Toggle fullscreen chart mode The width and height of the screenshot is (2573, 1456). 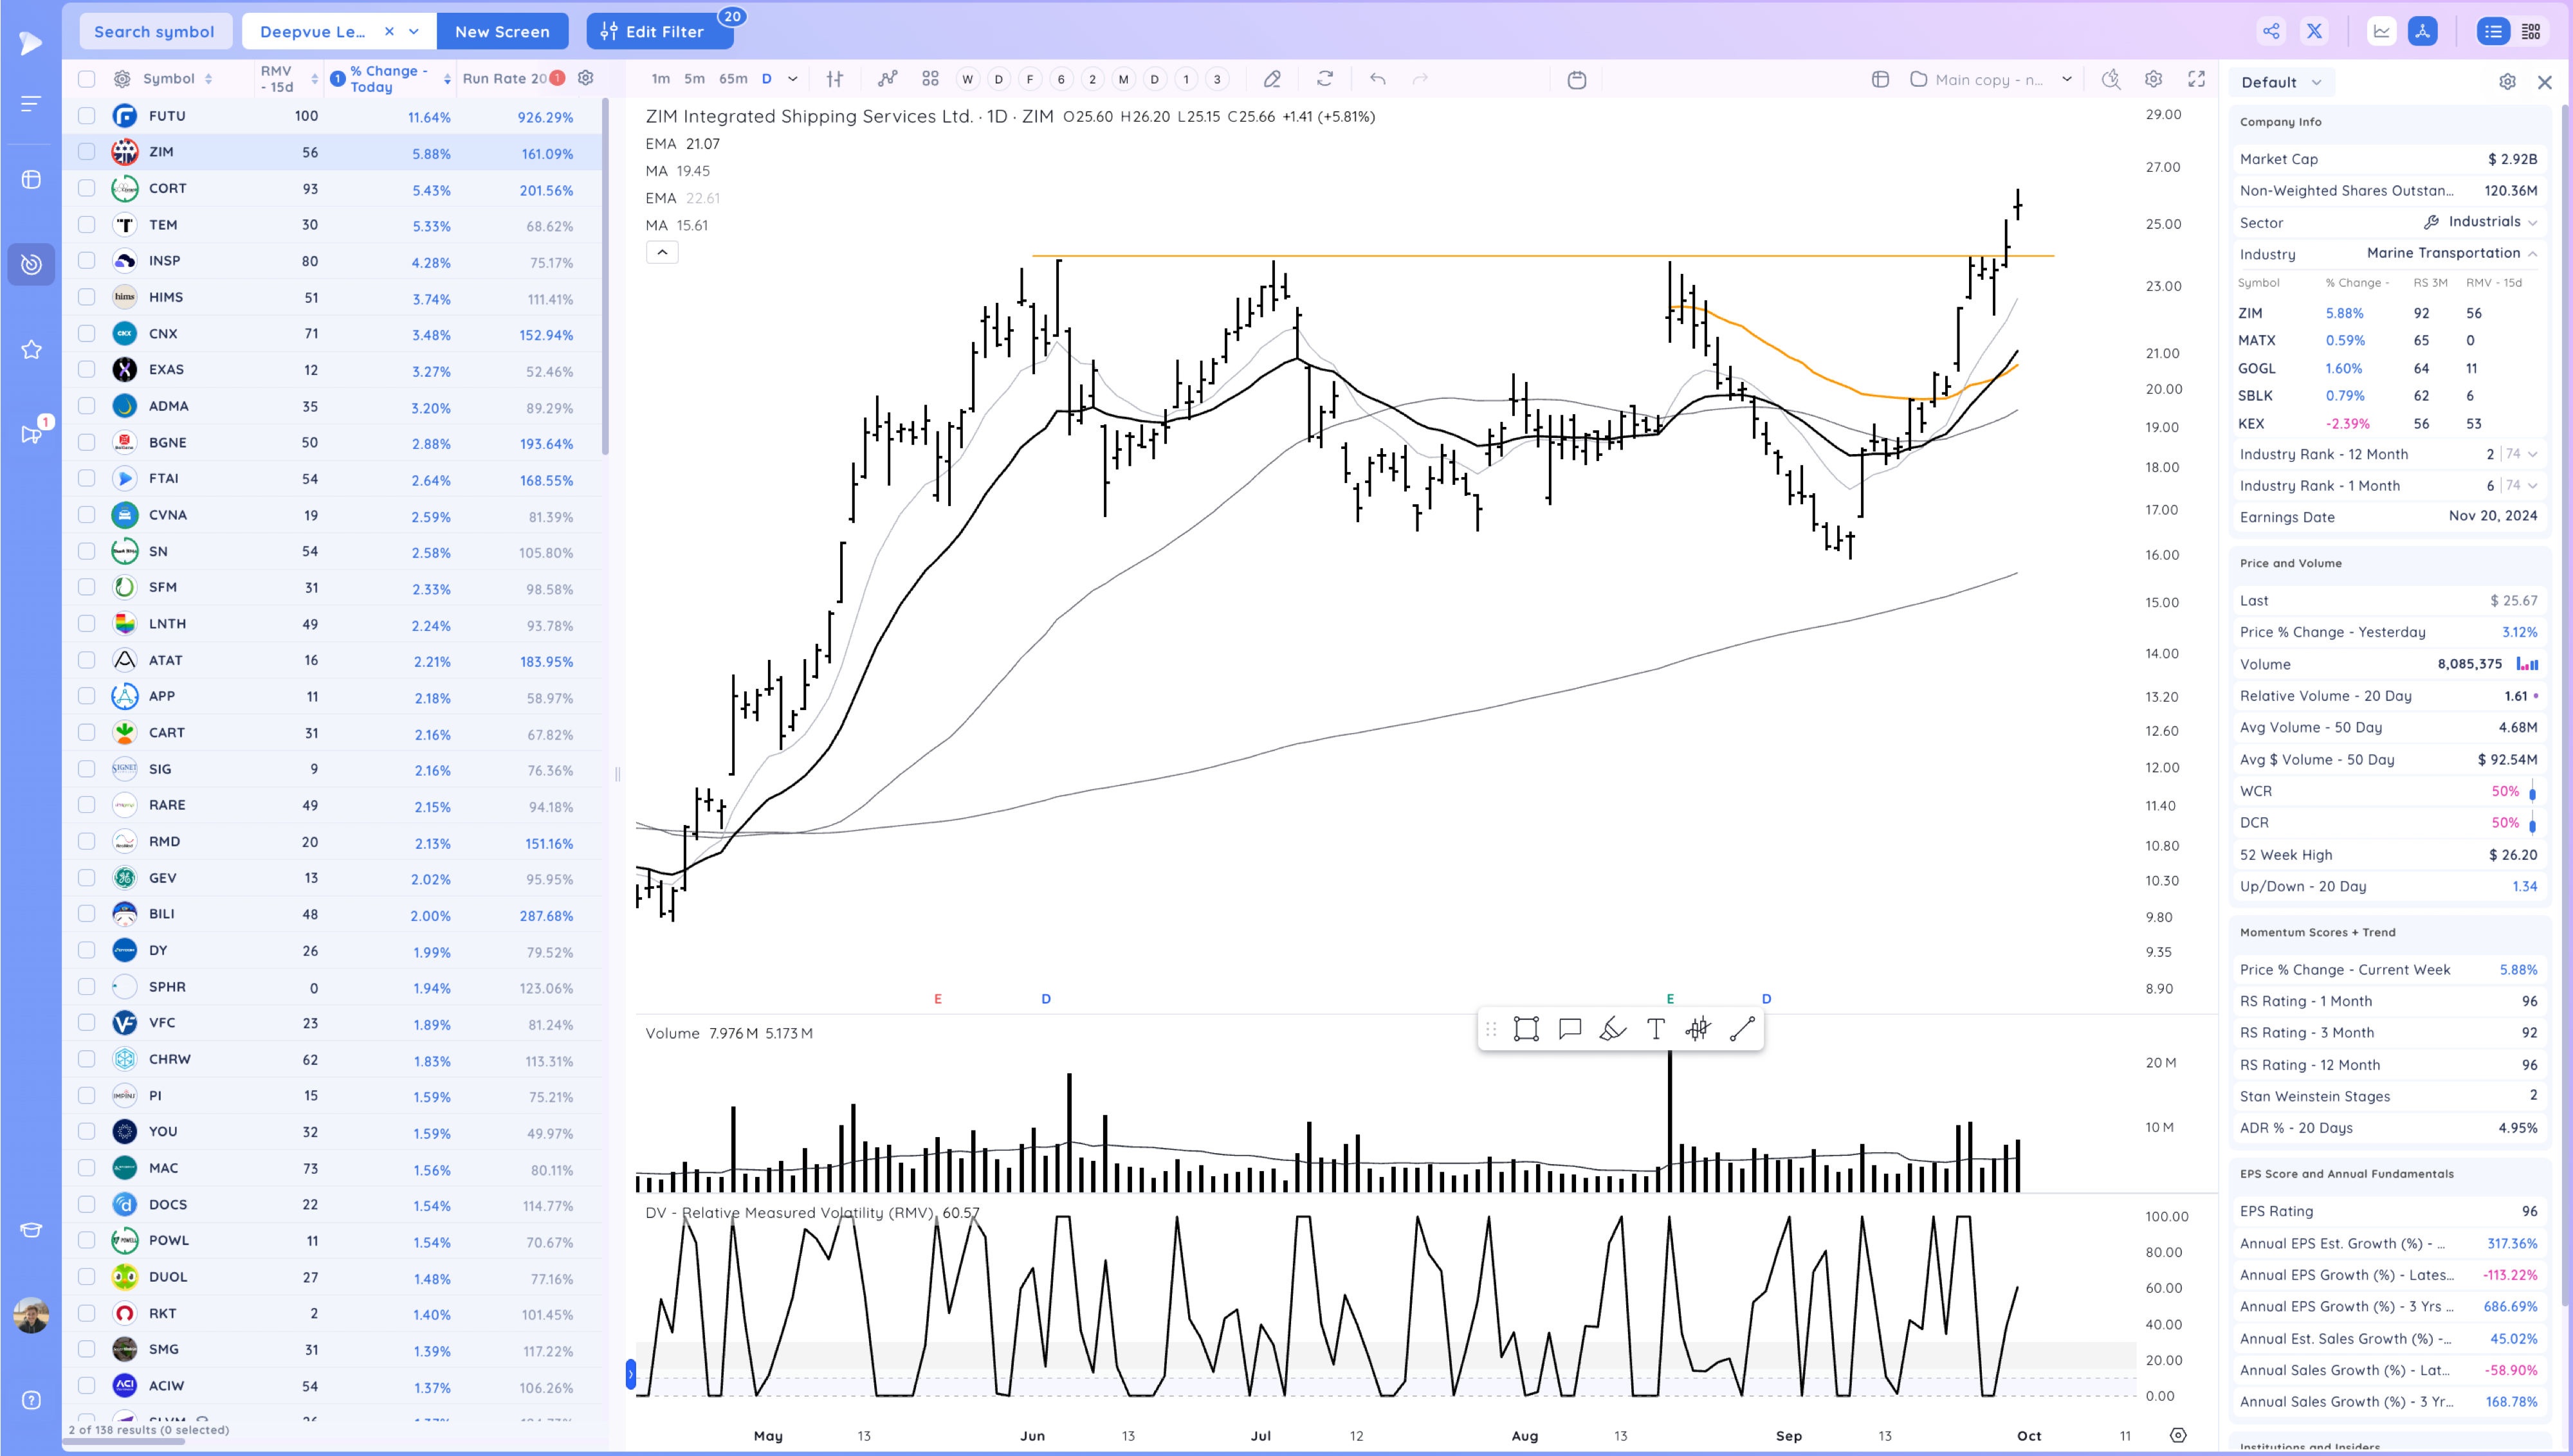2196,79
